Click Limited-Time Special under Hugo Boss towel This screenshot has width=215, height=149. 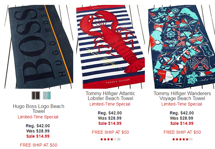click(38, 117)
